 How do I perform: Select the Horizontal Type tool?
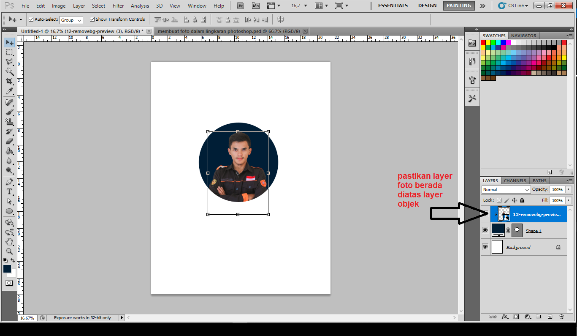pyautogui.click(x=9, y=191)
